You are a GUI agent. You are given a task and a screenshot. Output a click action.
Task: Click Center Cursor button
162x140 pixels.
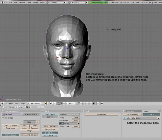pyautogui.click(x=50, y=129)
